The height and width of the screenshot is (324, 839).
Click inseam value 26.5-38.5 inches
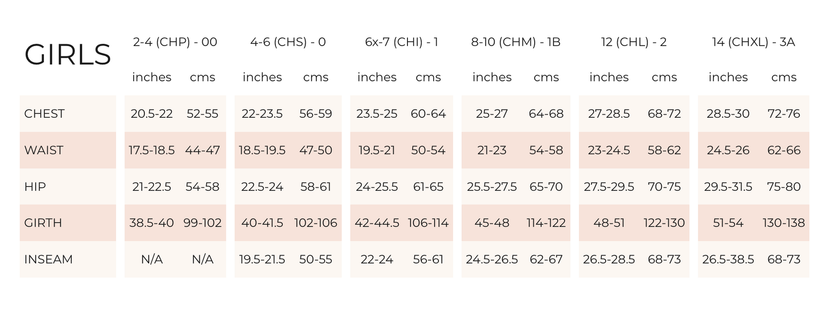pyautogui.click(x=728, y=259)
